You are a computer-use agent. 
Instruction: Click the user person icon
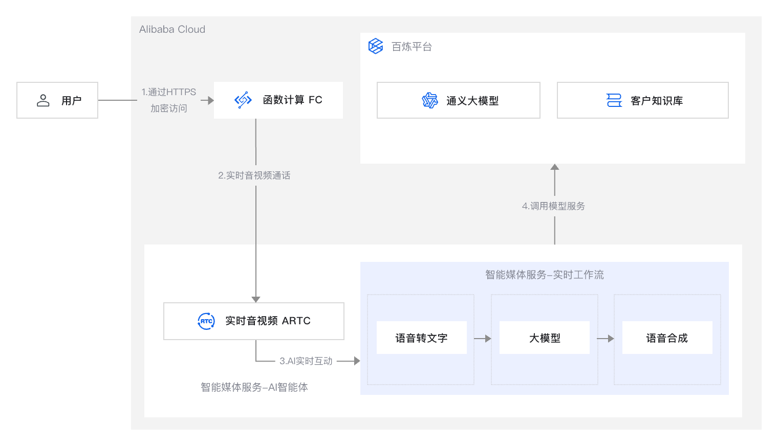43,100
